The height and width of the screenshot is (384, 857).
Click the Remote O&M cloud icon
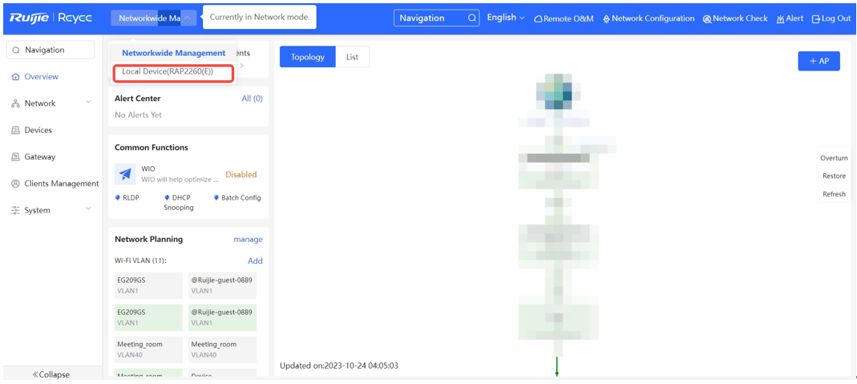pos(538,18)
